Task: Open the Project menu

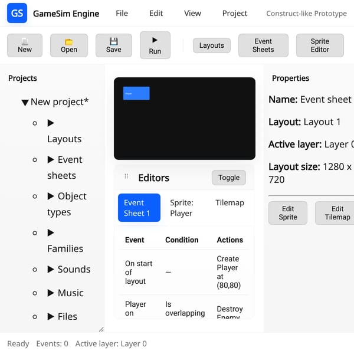Action: tap(235, 14)
